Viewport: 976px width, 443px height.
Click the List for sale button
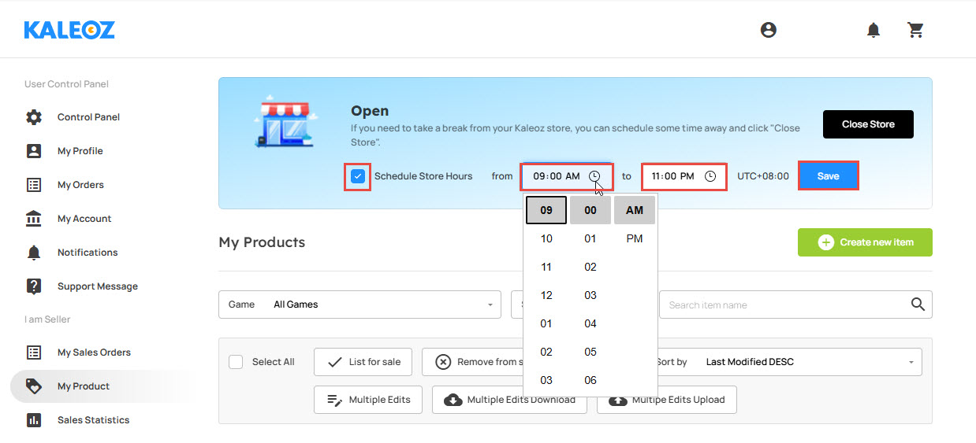(x=363, y=362)
